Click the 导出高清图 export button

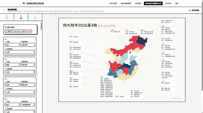[194, 10]
